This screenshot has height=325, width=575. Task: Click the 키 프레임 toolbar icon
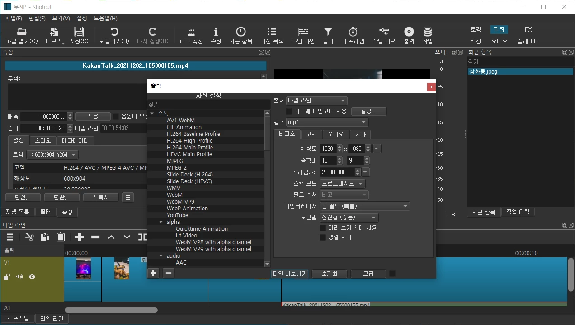click(x=353, y=35)
